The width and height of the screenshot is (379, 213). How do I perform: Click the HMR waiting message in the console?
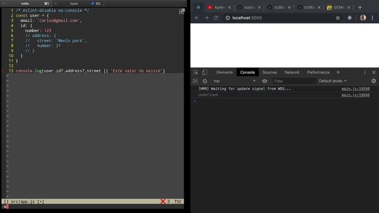click(245, 89)
